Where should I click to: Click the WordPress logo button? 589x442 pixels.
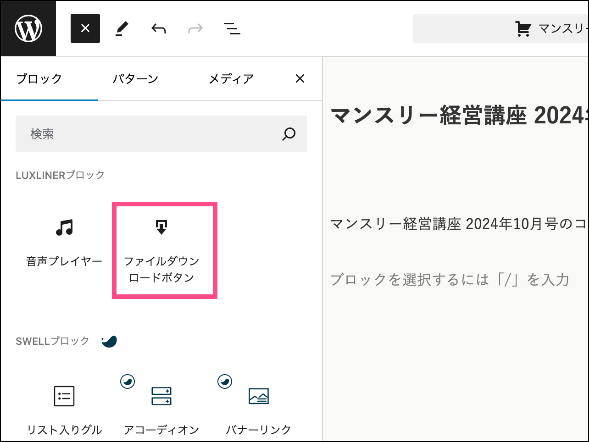(28, 28)
